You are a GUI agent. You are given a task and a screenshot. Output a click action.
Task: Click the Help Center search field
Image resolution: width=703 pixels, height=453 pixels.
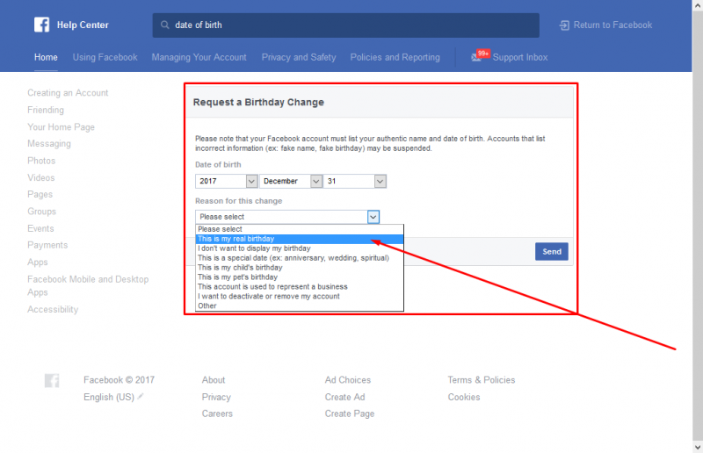[x=351, y=25]
